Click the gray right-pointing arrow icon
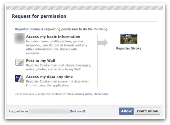170x125 pixels. click(x=103, y=43)
